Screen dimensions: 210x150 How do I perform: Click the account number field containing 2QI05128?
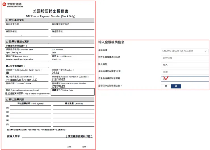coord(185,58)
